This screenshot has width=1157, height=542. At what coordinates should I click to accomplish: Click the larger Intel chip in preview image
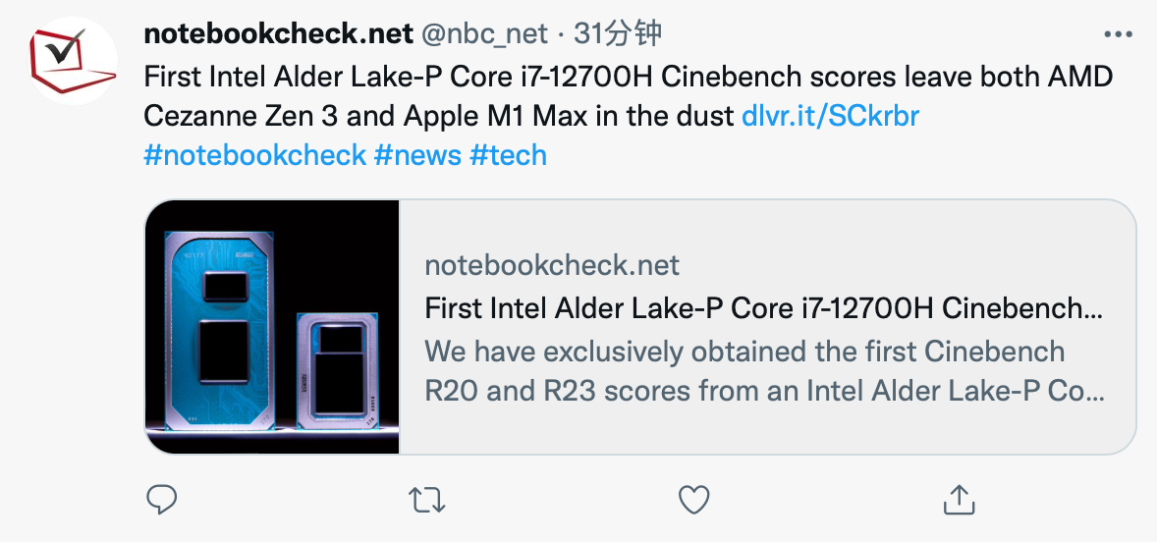pos(226,329)
